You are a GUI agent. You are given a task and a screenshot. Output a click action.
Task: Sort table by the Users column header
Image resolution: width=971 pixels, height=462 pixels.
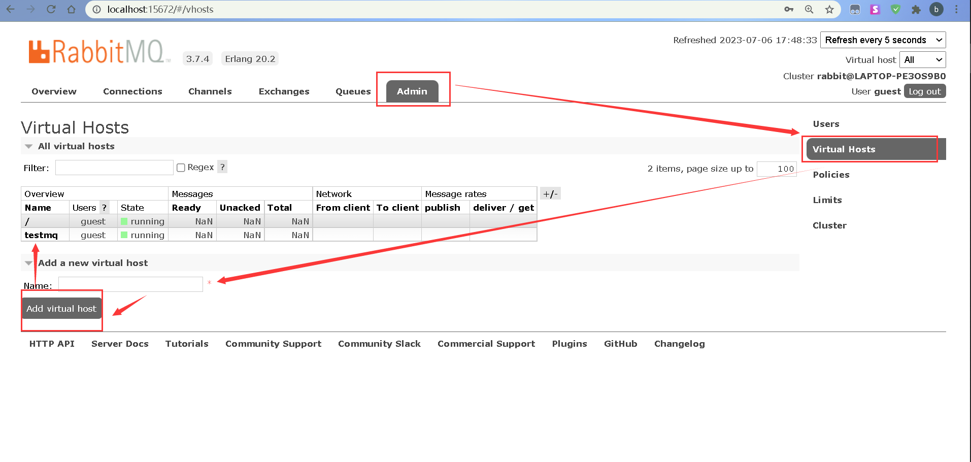[84, 208]
